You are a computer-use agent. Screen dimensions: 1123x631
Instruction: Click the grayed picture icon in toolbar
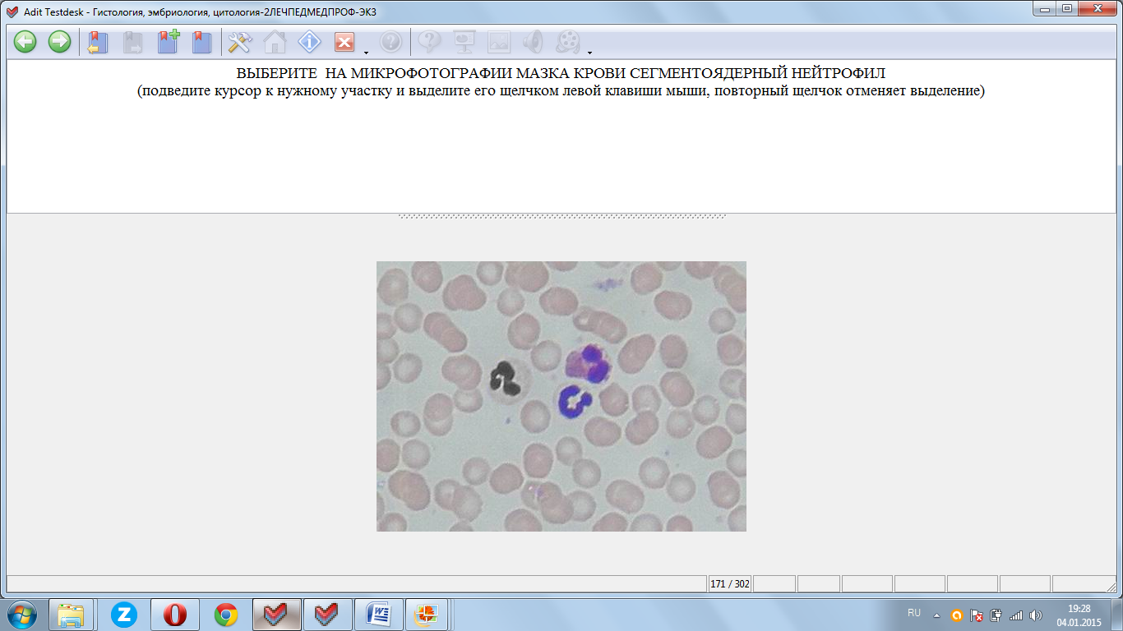tap(498, 42)
